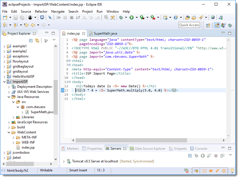Maximize the editor area
The height and width of the screenshot is (179, 240).
[230, 33]
